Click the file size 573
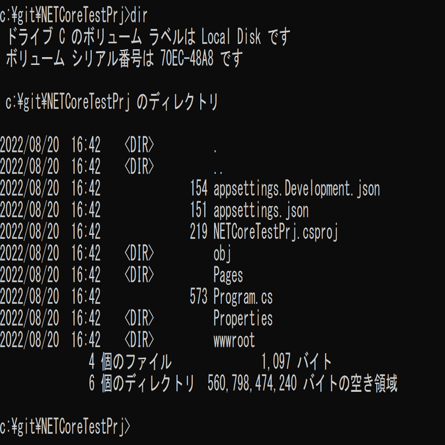445x445 pixels. [x=198, y=297]
